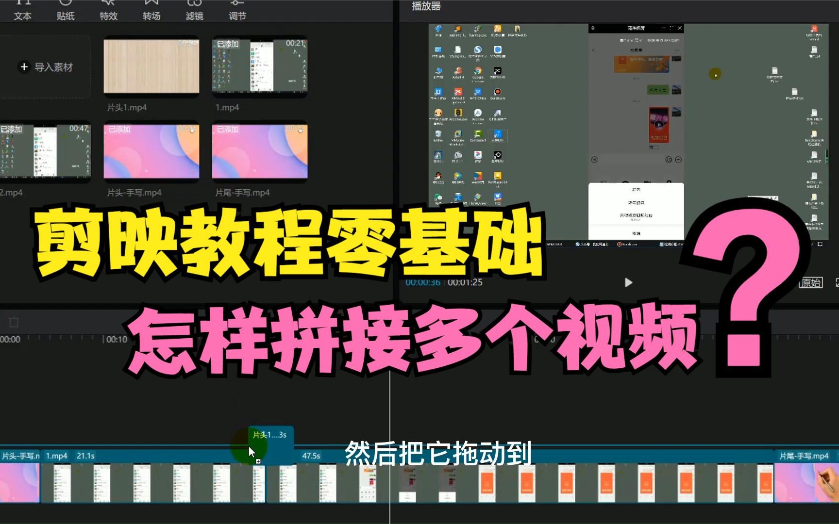
Task: Go to the 滤镜 tab
Action: click(x=194, y=11)
